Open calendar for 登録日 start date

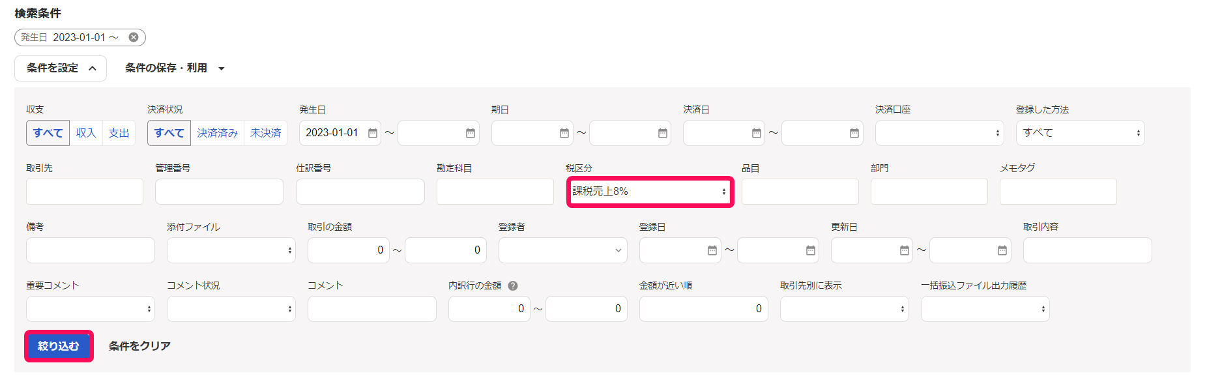[x=712, y=250]
